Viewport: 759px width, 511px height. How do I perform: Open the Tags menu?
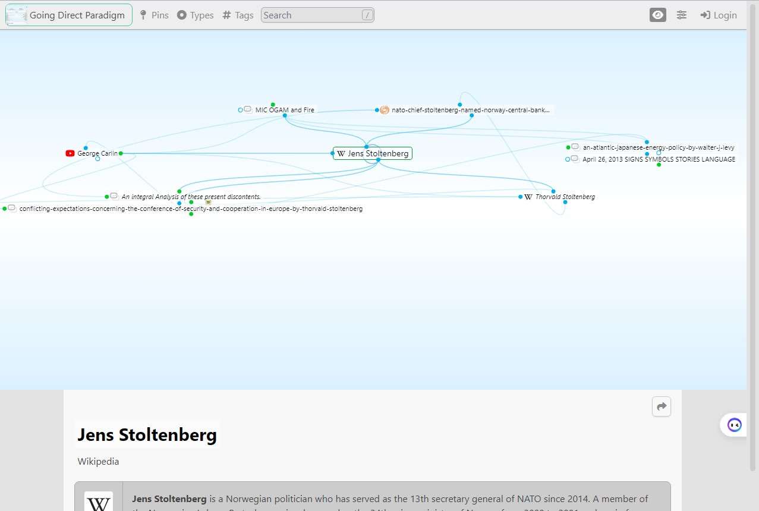tap(238, 15)
